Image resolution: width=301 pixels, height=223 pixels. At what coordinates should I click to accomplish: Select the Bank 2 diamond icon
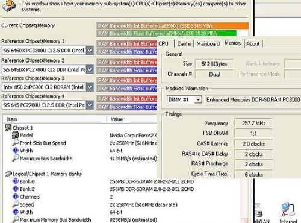coord(16,189)
